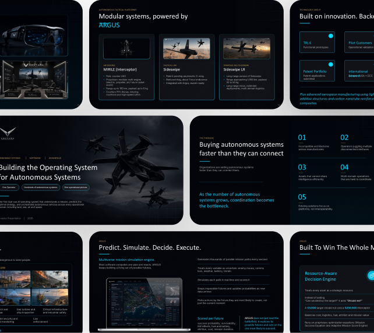Select the patrol boat photo
This screenshot has height=333, width=374.
point(15,297)
